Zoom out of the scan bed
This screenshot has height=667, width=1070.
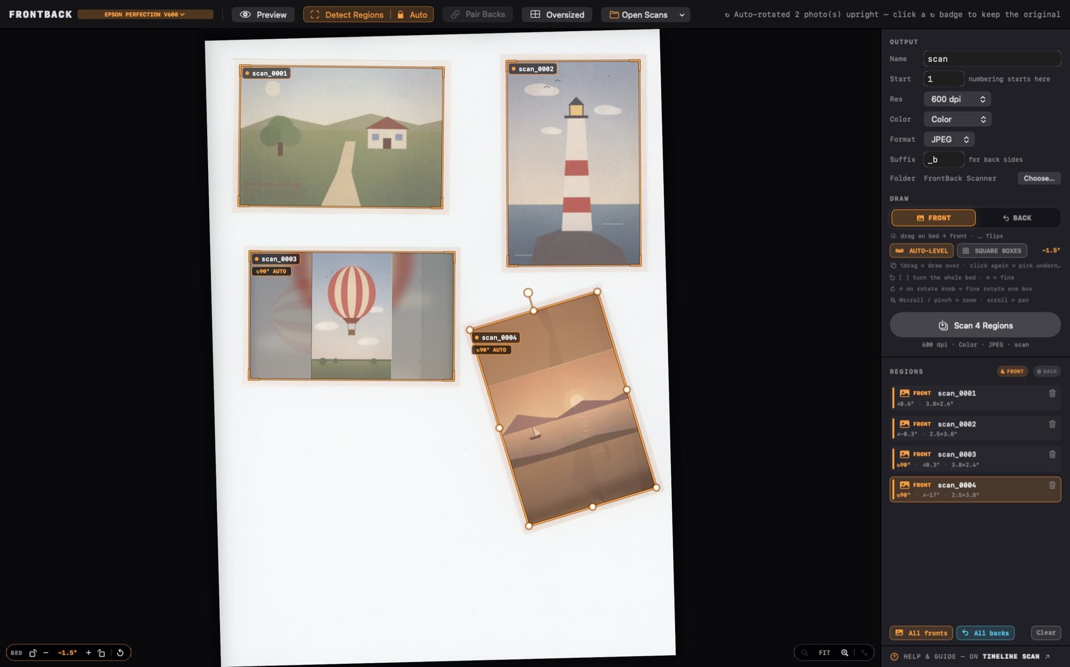(x=804, y=653)
